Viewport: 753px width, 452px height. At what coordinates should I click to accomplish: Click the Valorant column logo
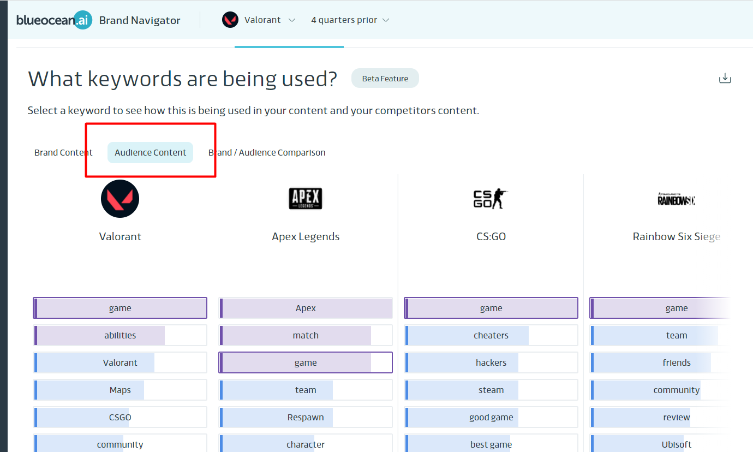click(x=120, y=199)
